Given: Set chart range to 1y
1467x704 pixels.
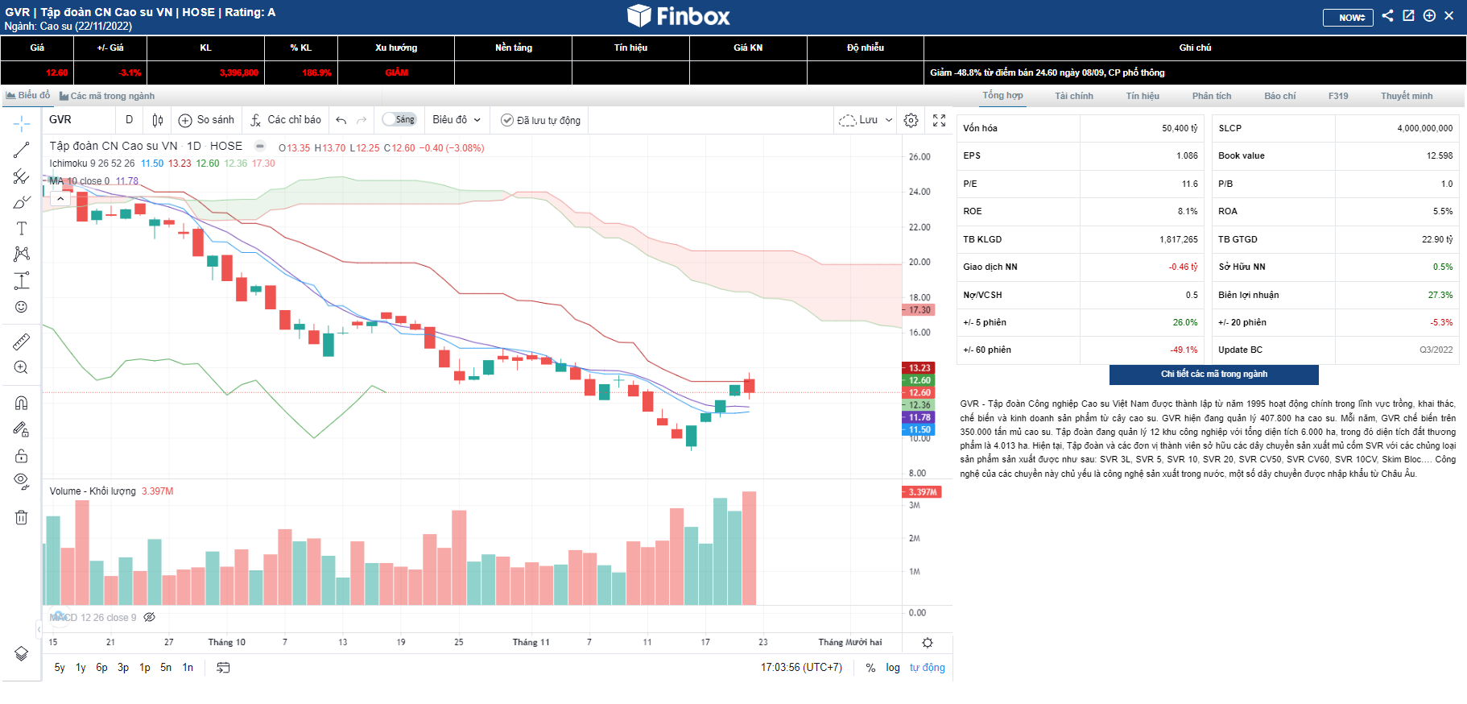Looking at the screenshot, I should (81, 668).
